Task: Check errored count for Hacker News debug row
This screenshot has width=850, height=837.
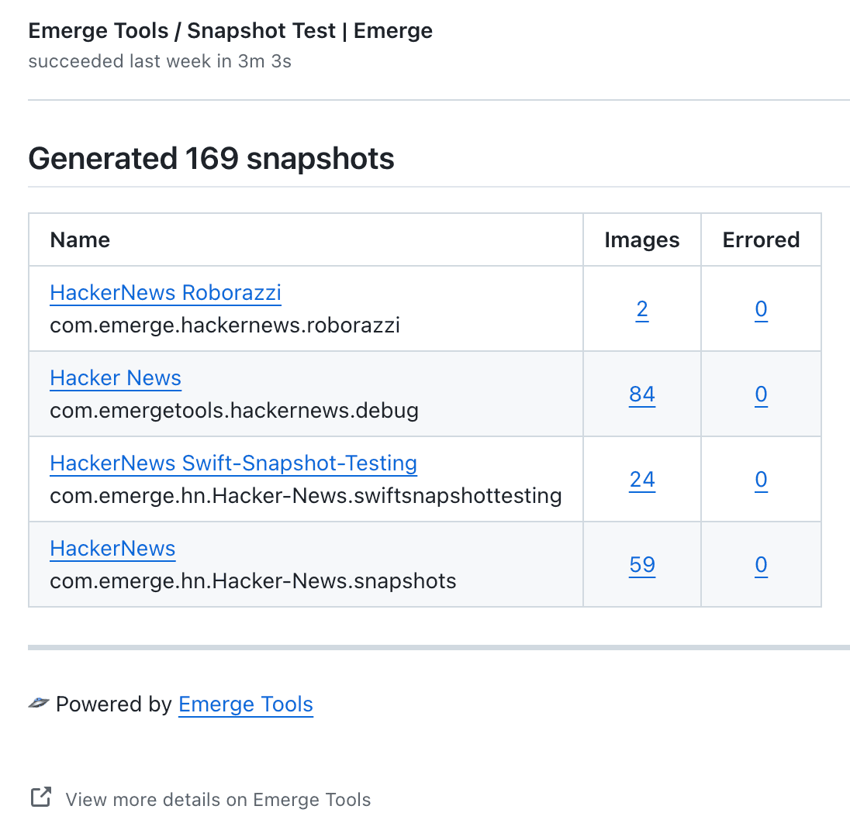Action: 761,394
